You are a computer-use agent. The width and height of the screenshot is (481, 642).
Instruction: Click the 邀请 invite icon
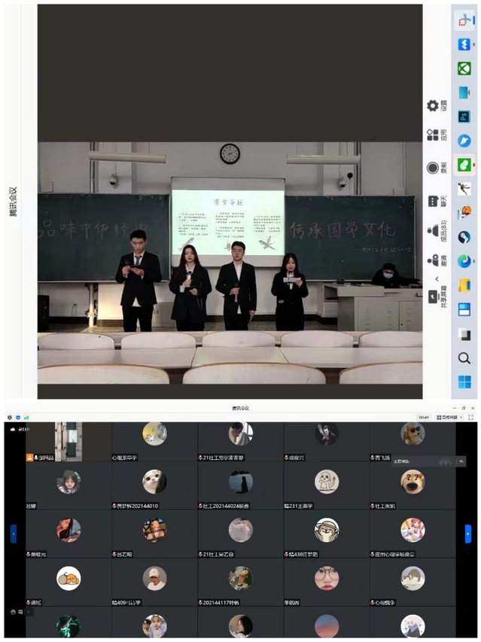click(433, 261)
